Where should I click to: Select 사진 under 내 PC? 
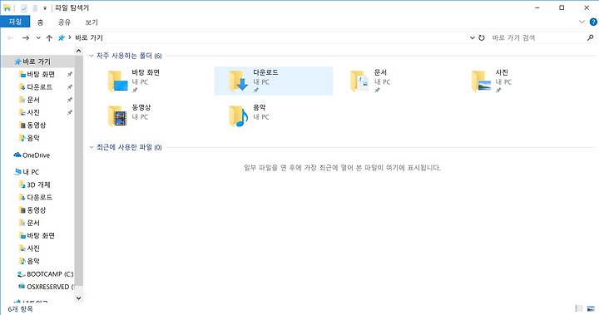[29, 249]
